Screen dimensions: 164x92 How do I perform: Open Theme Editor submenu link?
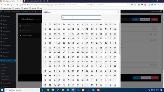pos(5,79)
